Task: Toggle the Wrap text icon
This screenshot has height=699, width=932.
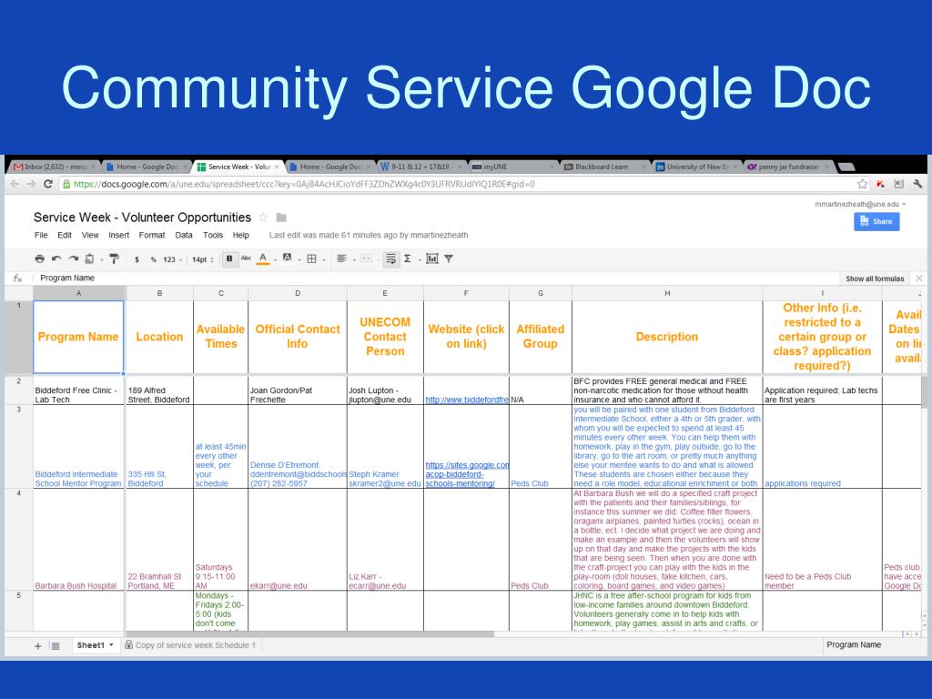Action: (x=391, y=258)
